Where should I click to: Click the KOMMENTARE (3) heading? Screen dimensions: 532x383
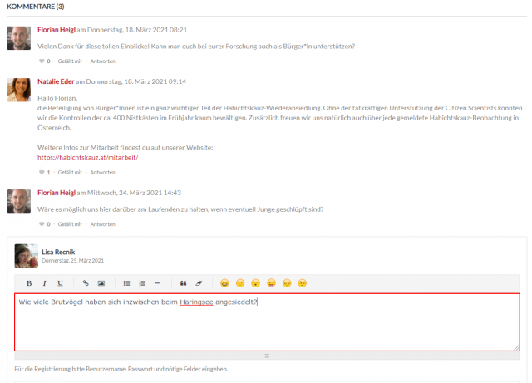36,7
